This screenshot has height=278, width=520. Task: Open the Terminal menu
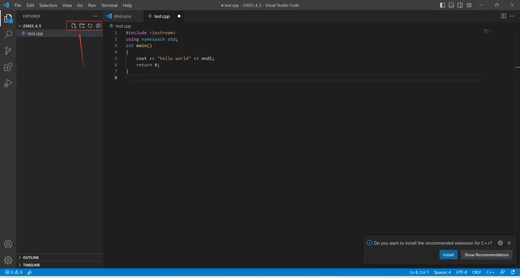point(109,5)
